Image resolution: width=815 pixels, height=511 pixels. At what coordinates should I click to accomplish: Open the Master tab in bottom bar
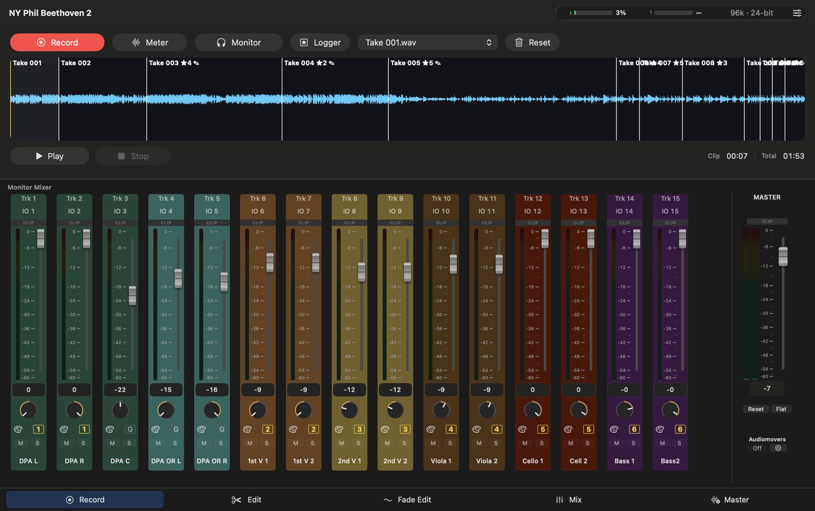[x=729, y=500]
